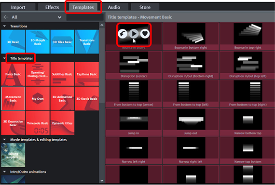
Task: Open the 3D Decorative Basic tile
Action: (13, 123)
